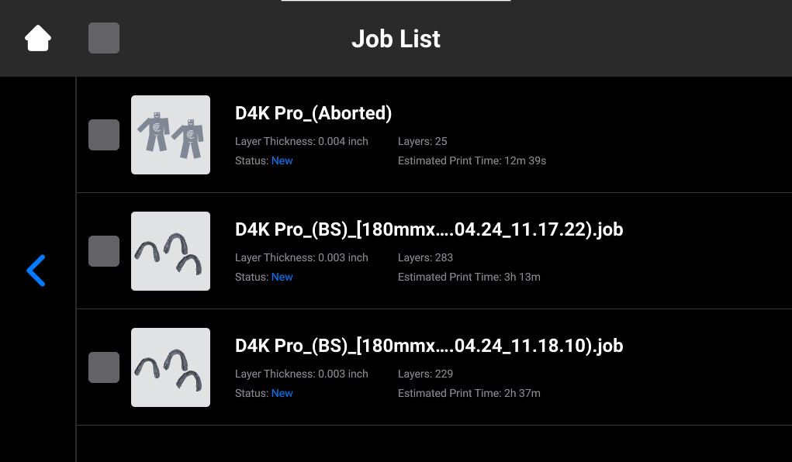Open the Aborted job robot figures thumbnail

(x=171, y=135)
